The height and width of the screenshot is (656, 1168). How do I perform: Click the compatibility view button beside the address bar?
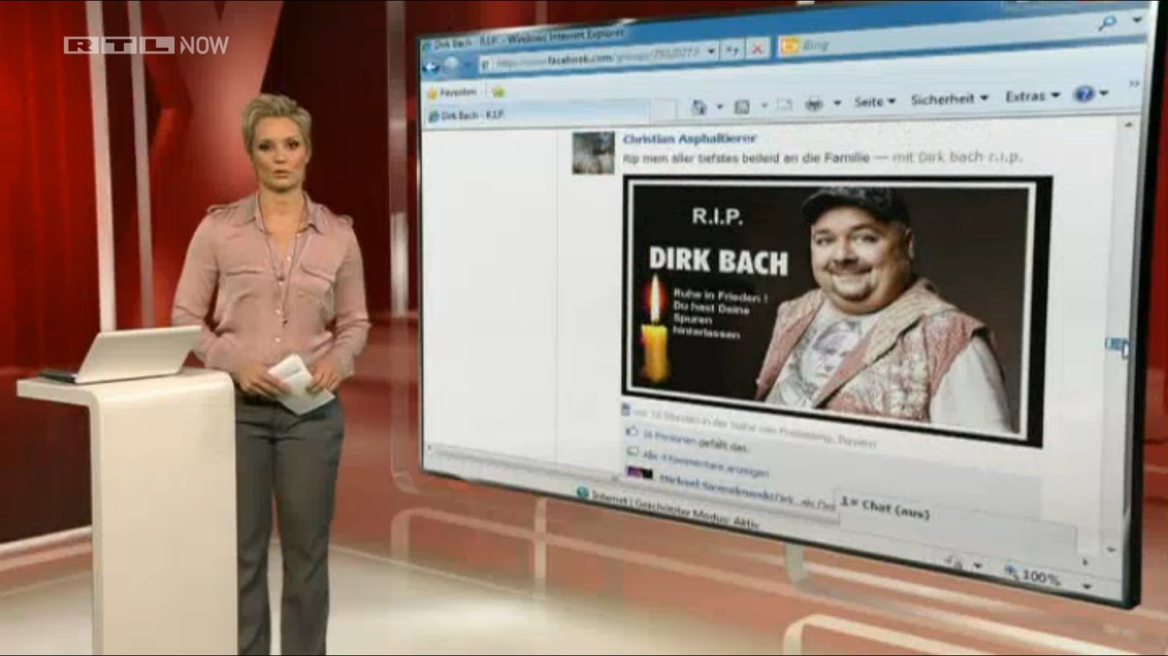pyautogui.click(x=733, y=50)
